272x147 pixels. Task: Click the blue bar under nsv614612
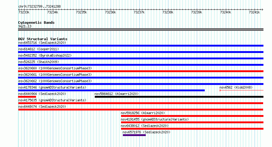(141, 52)
